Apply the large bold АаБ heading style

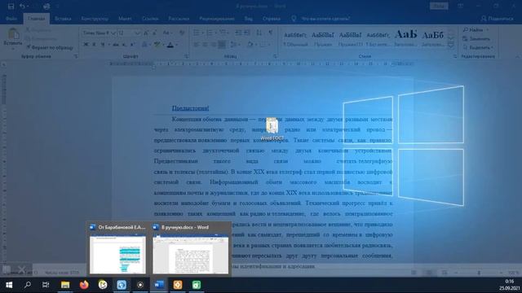tap(405, 39)
